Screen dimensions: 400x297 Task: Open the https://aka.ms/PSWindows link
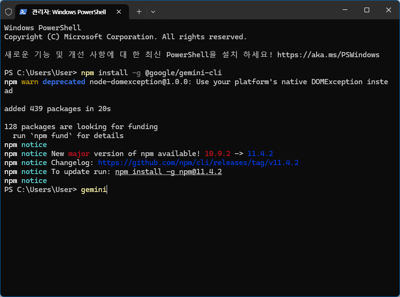(328, 55)
